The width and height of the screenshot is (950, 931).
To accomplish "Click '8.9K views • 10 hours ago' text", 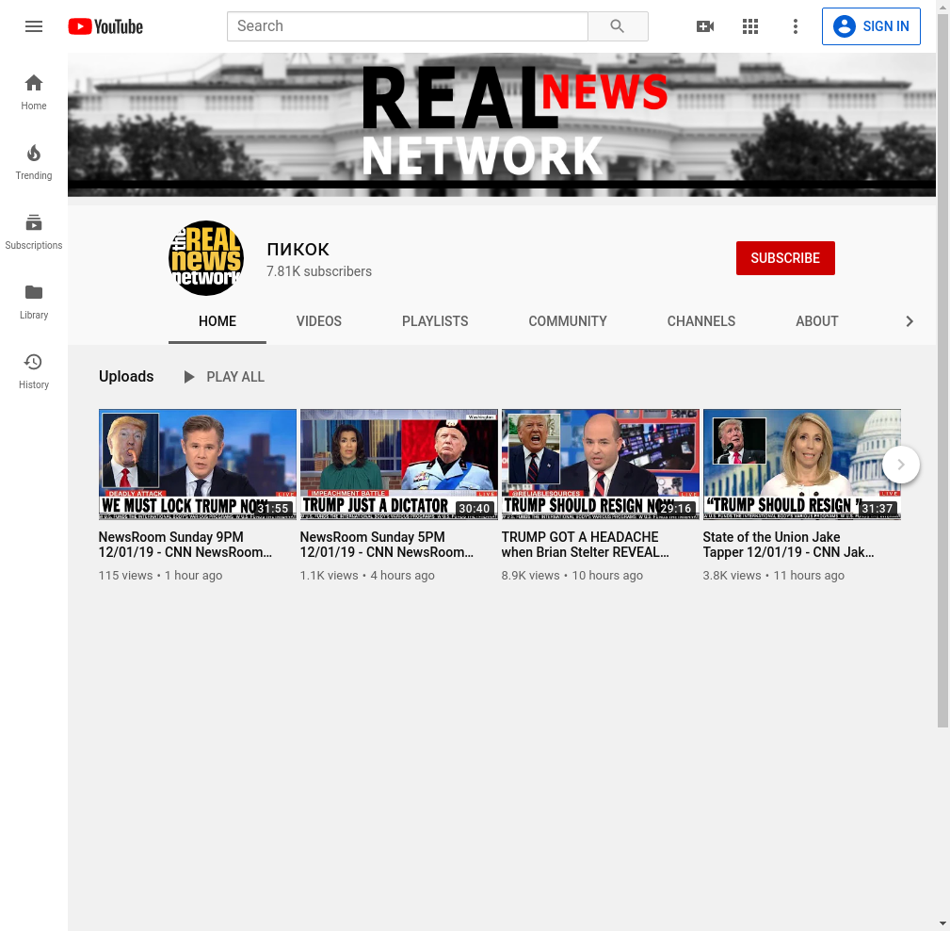I will click(572, 576).
